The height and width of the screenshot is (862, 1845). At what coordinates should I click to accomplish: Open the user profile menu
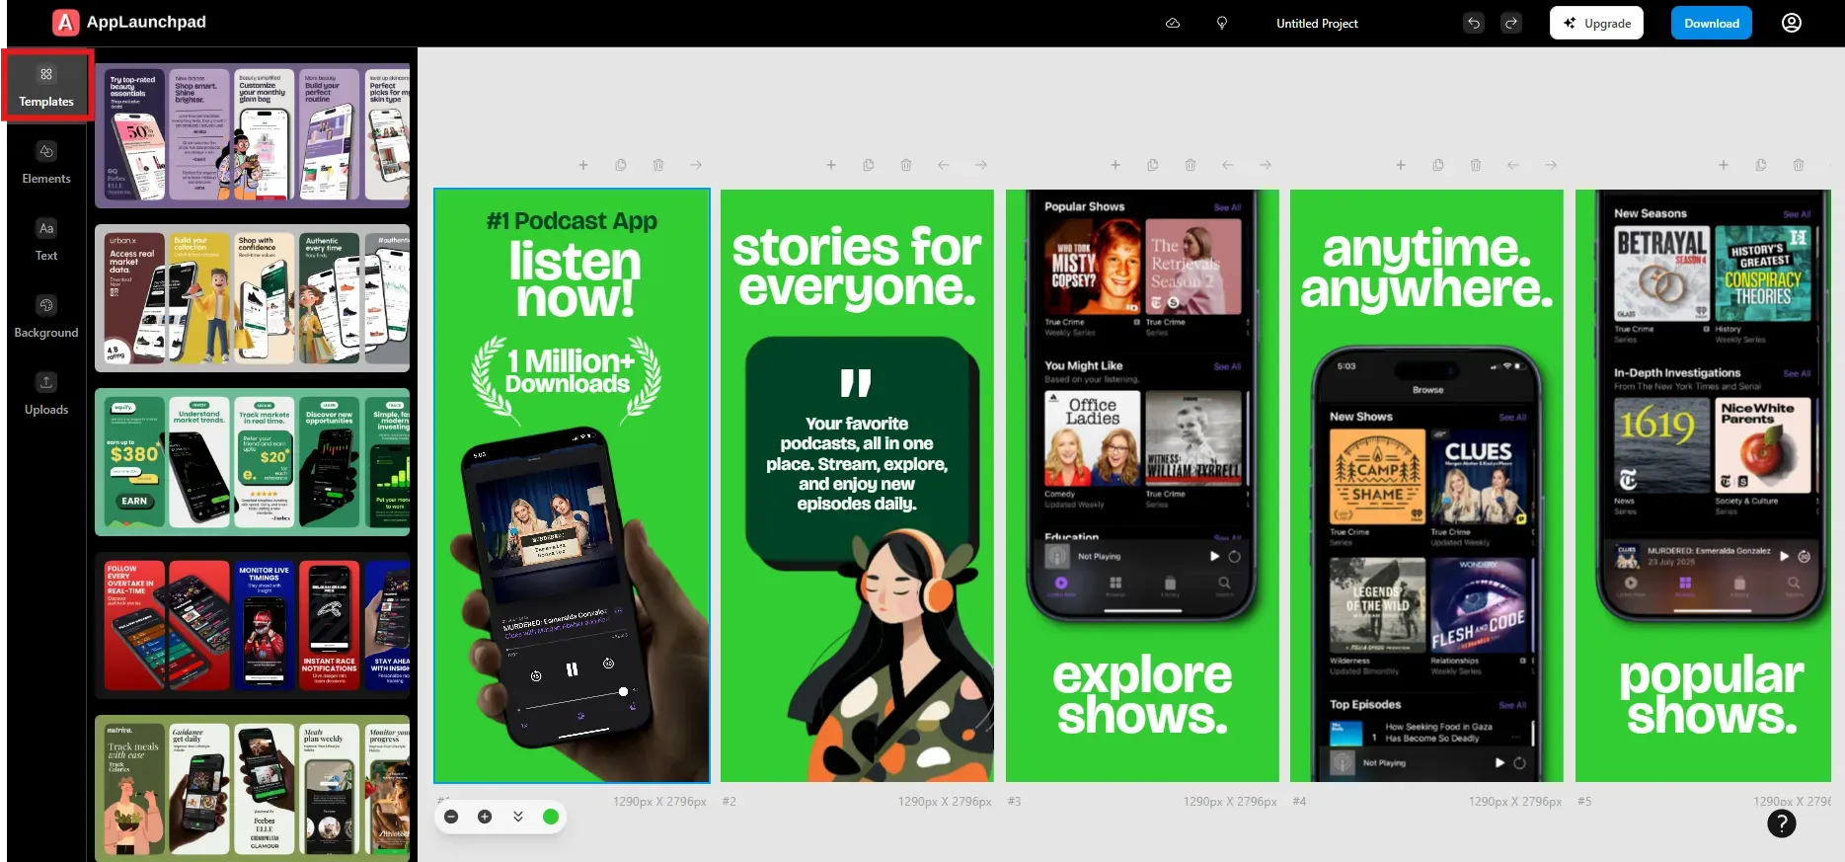coord(1792,23)
